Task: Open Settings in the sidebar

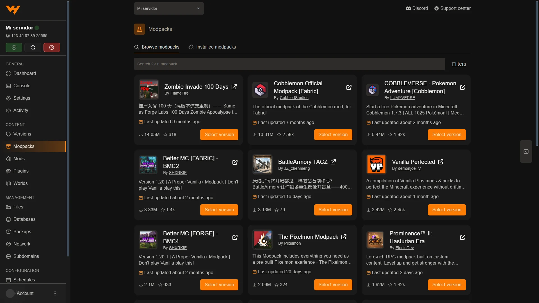Action: pyautogui.click(x=33, y=98)
